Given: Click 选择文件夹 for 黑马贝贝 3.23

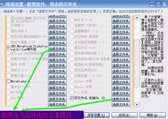Looking at the screenshot, I should pos(121,49).
